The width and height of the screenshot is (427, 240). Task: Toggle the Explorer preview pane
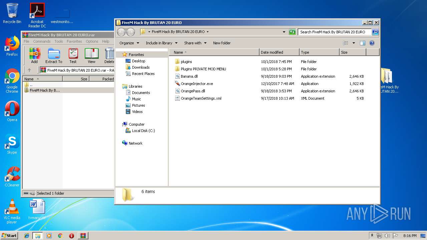(363, 43)
